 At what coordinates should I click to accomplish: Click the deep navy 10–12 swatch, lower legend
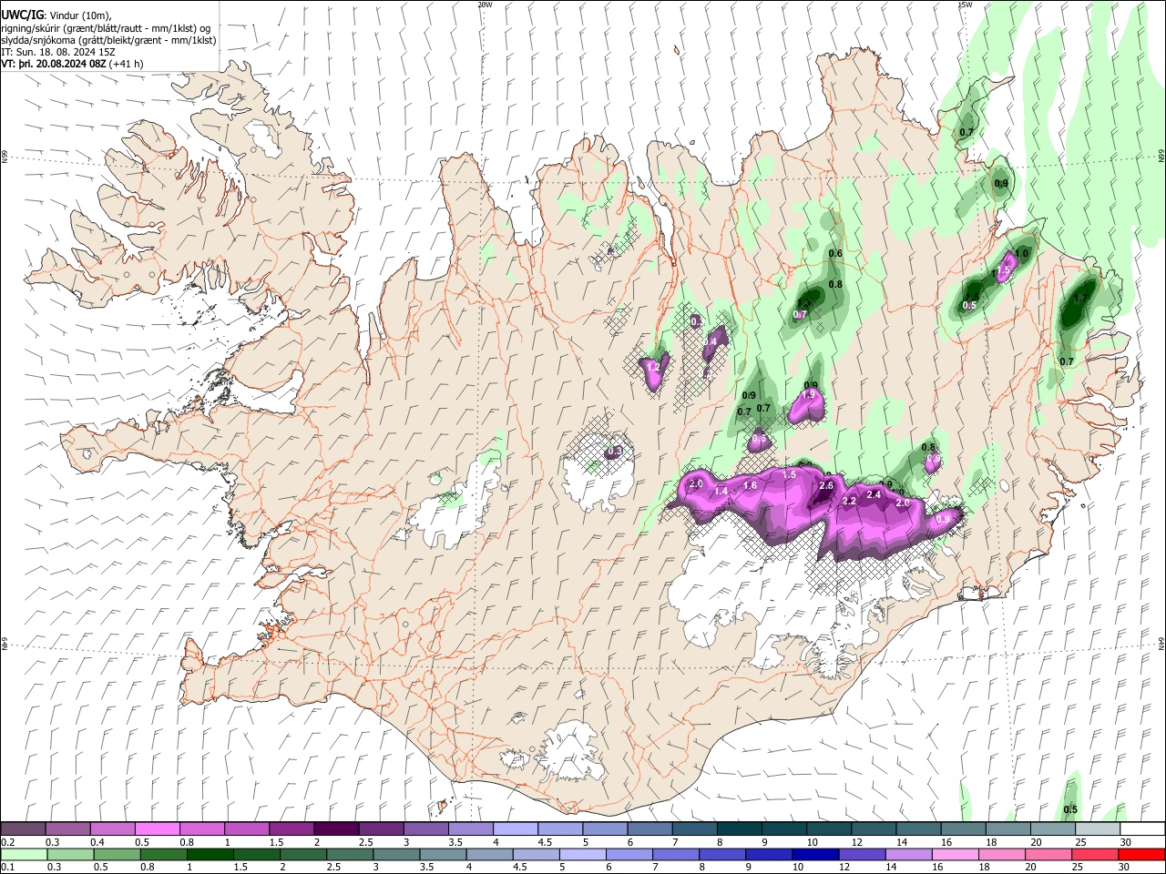point(814,854)
